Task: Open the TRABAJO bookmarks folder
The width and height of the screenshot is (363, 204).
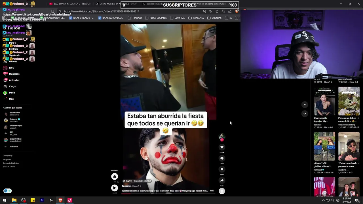Action: (135, 18)
